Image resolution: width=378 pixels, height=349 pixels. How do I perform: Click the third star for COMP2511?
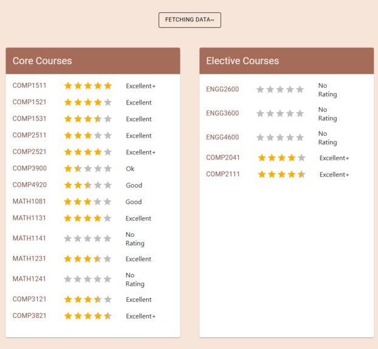point(88,135)
